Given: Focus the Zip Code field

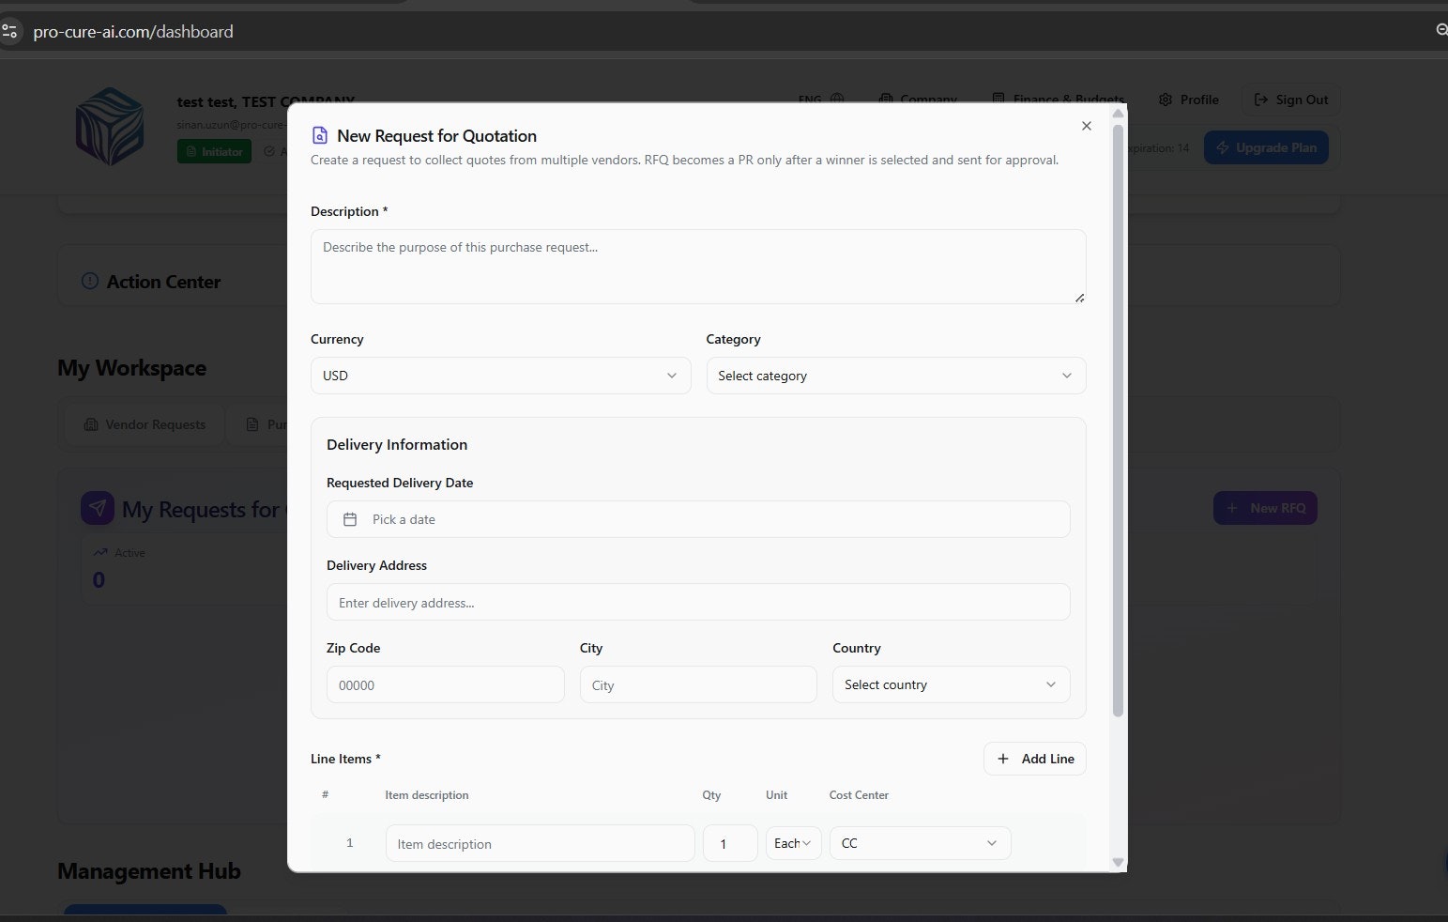Looking at the screenshot, I should tap(445, 684).
